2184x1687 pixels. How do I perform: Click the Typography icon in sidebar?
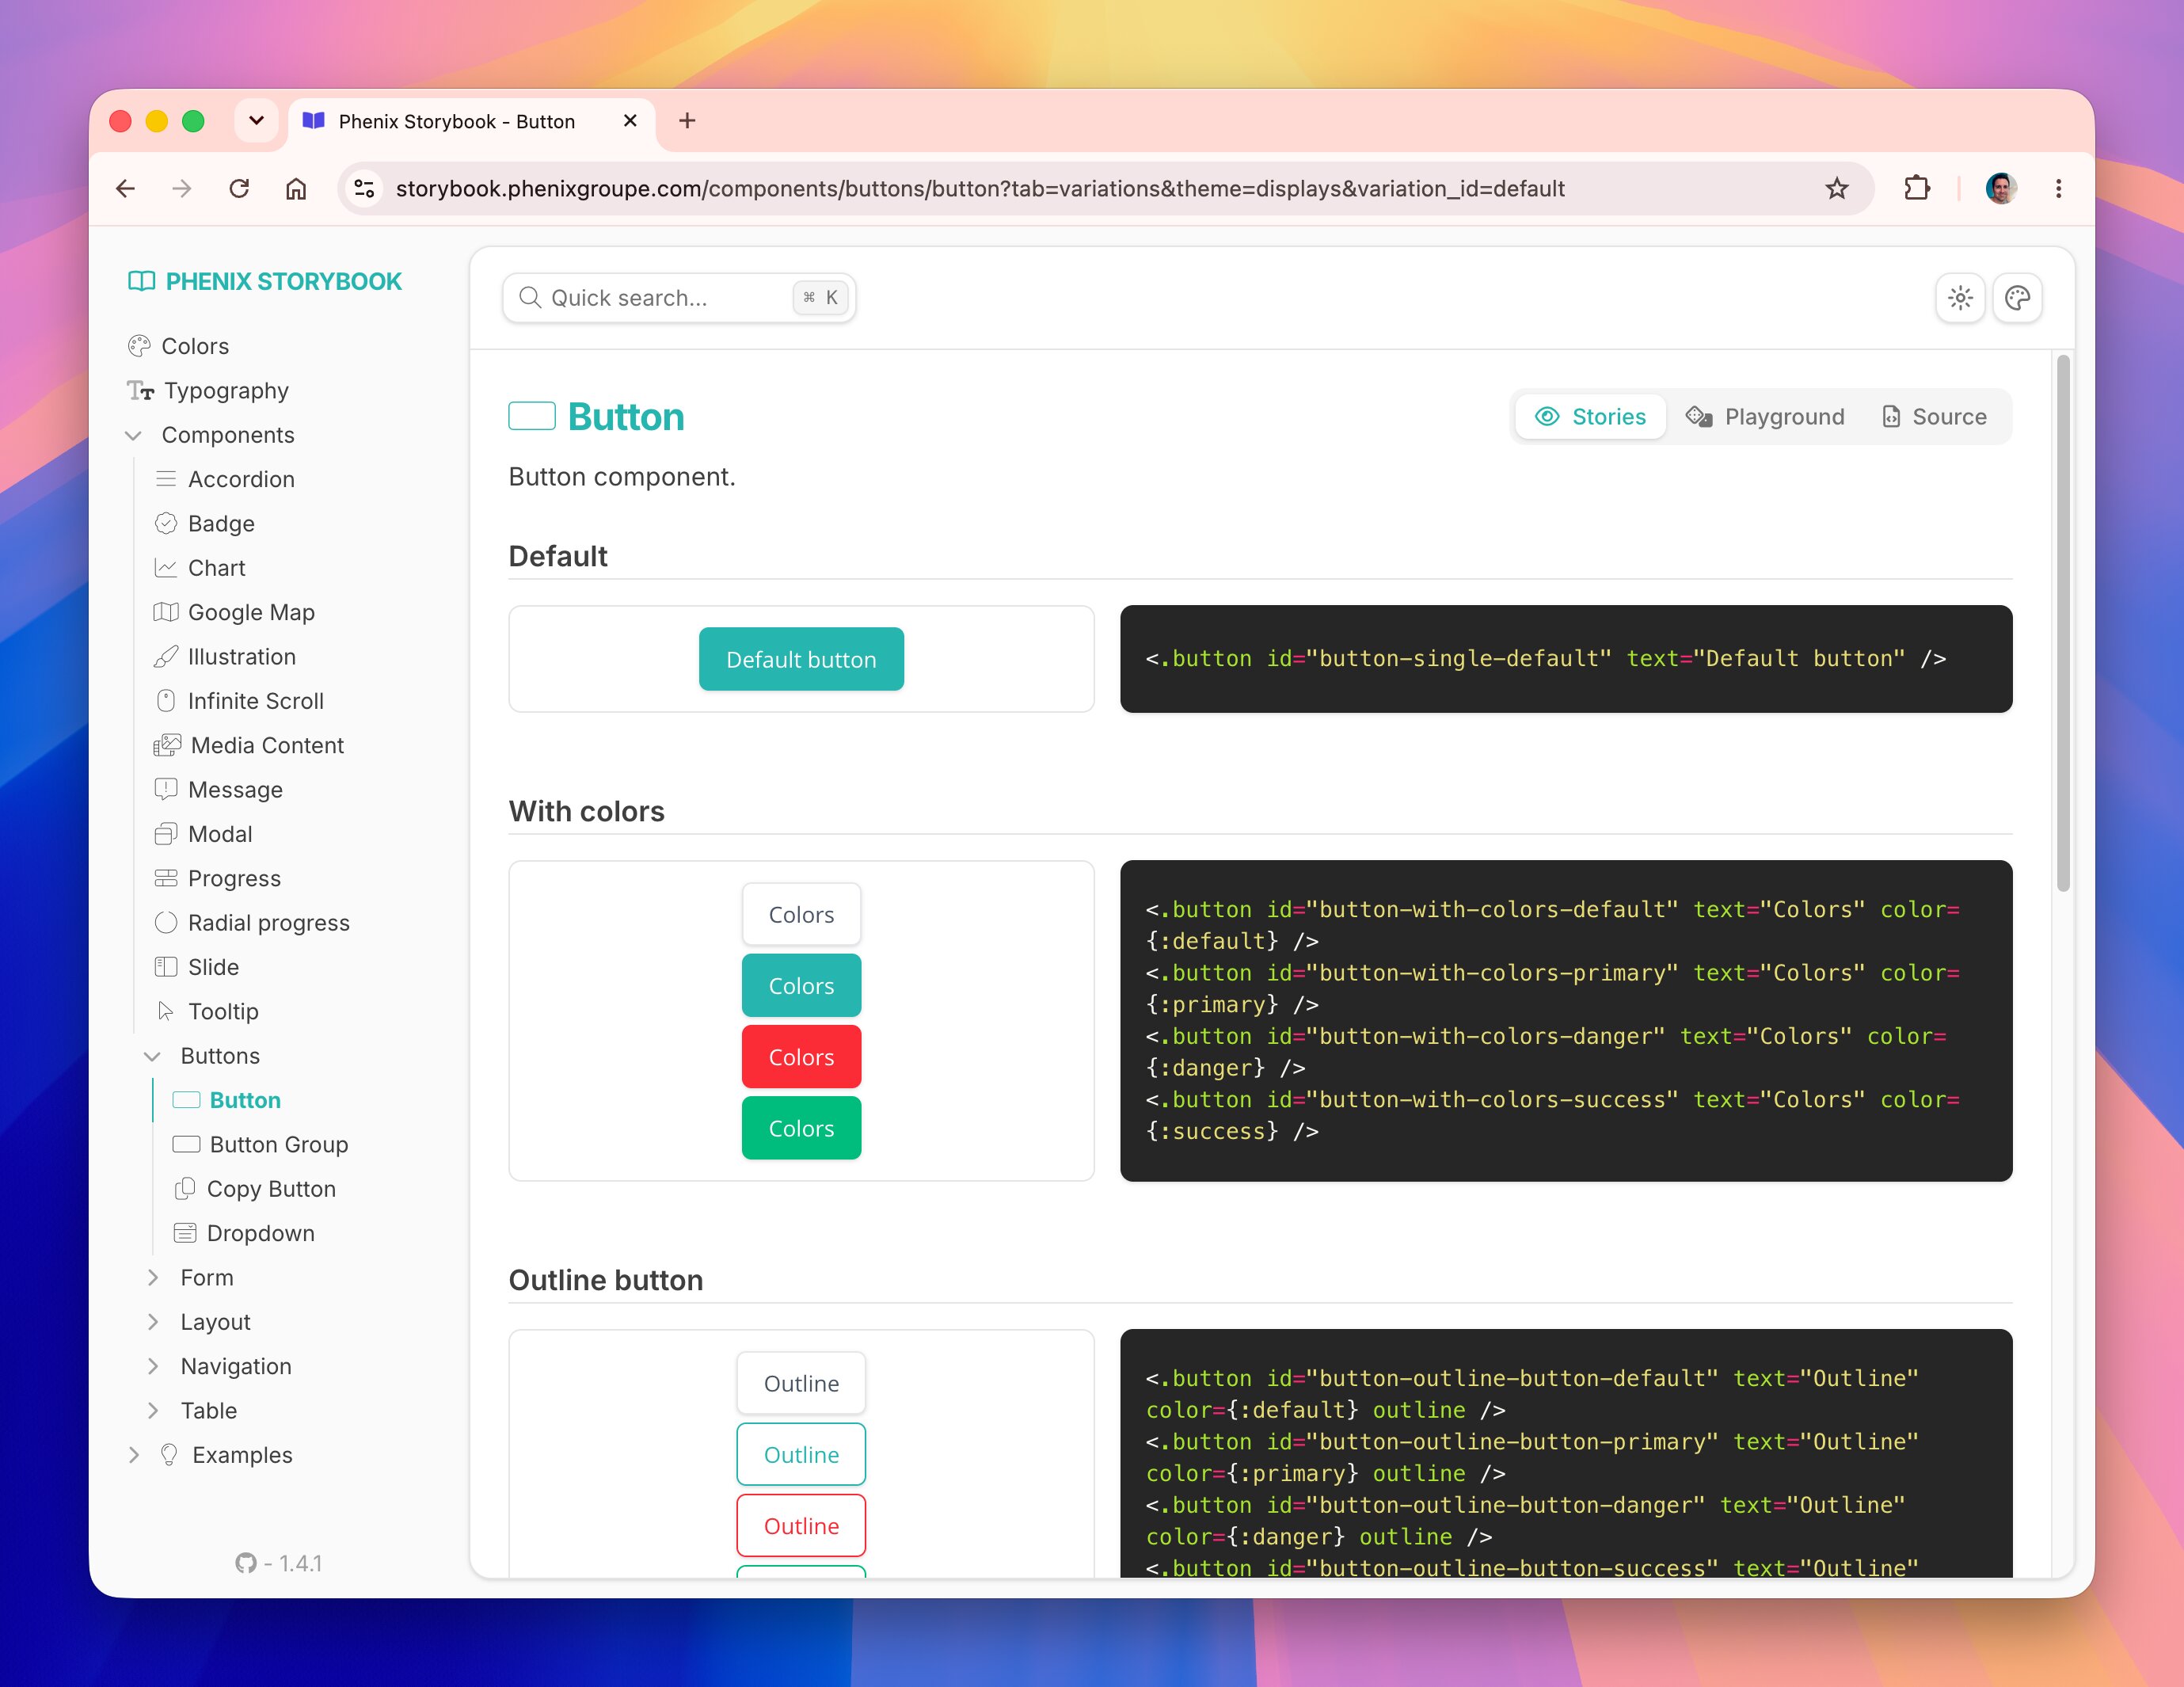point(140,390)
